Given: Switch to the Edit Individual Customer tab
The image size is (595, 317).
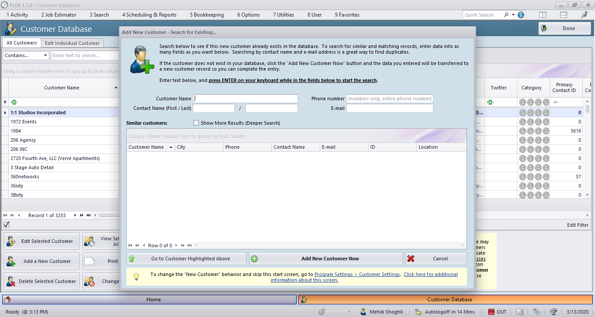Looking at the screenshot, I should pyautogui.click(x=72, y=43).
